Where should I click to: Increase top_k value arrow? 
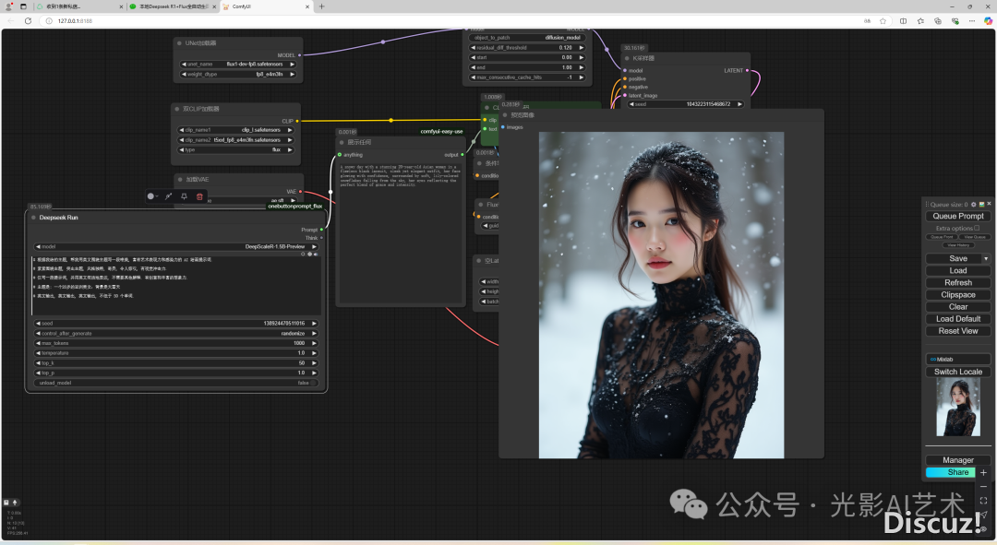[314, 362]
